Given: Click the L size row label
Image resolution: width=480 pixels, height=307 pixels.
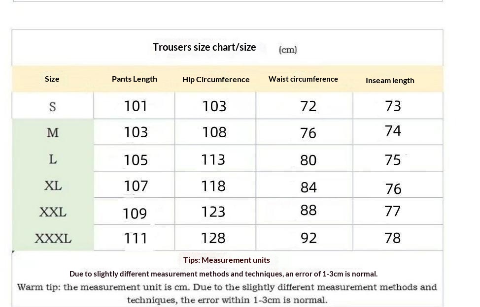Looking at the screenshot, I should (x=53, y=159).
